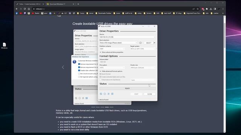Open the bills bookmark folder

click(157, 13)
